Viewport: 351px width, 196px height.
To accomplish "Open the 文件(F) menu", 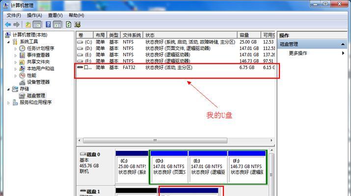I will tap(14, 15).
